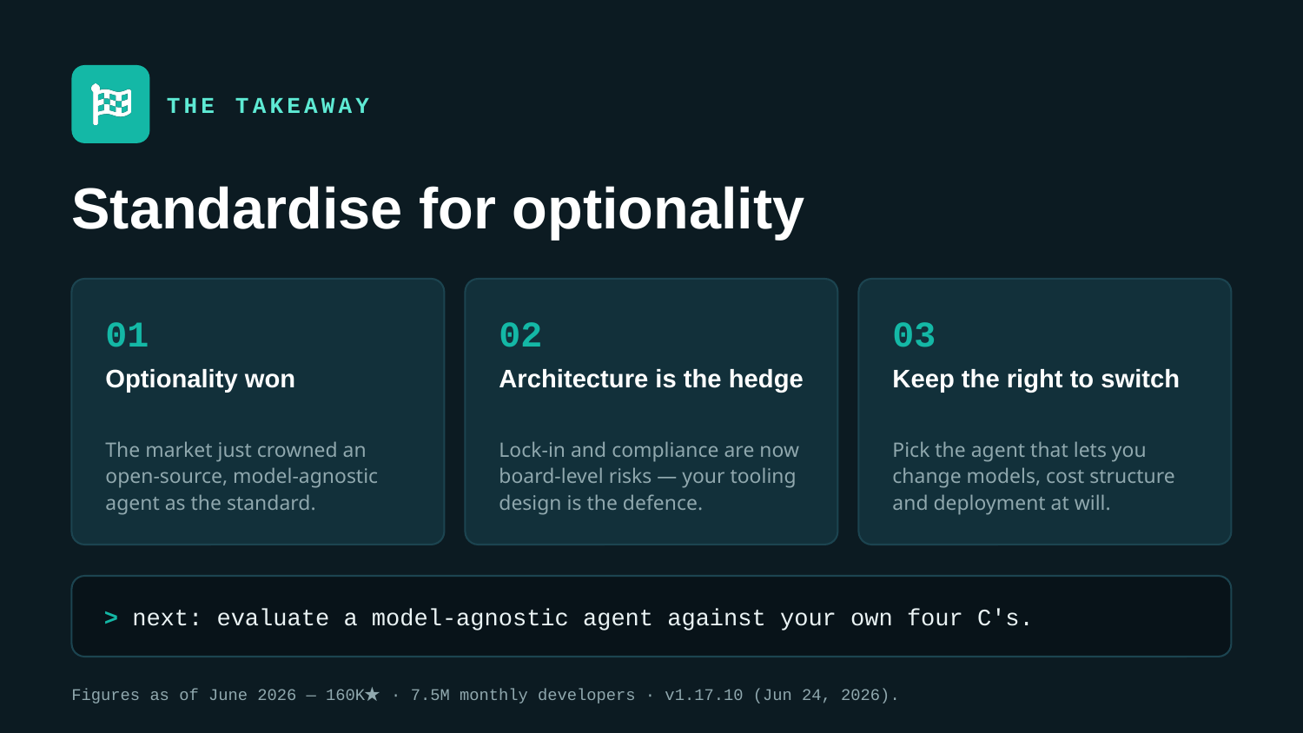The image size is (1303, 733).
Task: Click the checkered flag icon
Action: [111, 104]
